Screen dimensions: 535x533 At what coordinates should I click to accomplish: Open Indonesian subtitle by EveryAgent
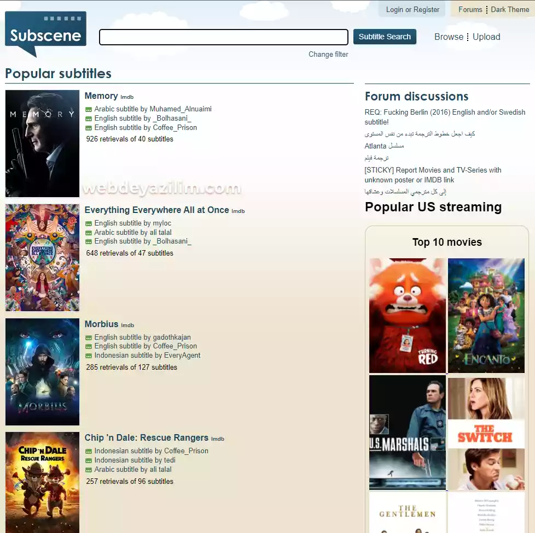click(x=147, y=355)
